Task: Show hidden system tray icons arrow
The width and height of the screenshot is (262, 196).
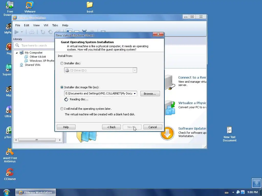Action: (233, 192)
